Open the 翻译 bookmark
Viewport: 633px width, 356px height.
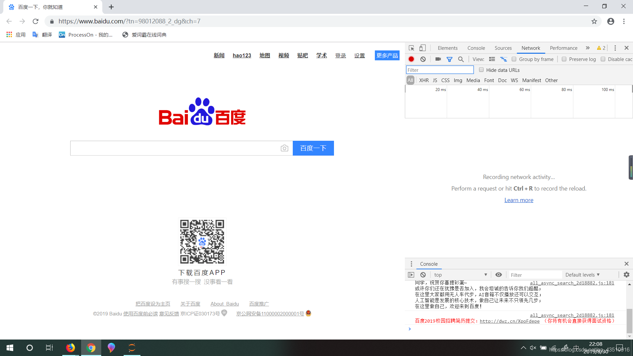click(42, 35)
